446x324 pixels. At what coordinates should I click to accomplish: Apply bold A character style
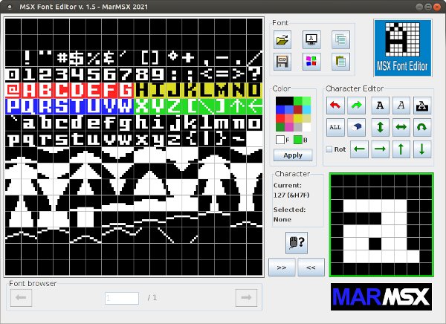380,106
